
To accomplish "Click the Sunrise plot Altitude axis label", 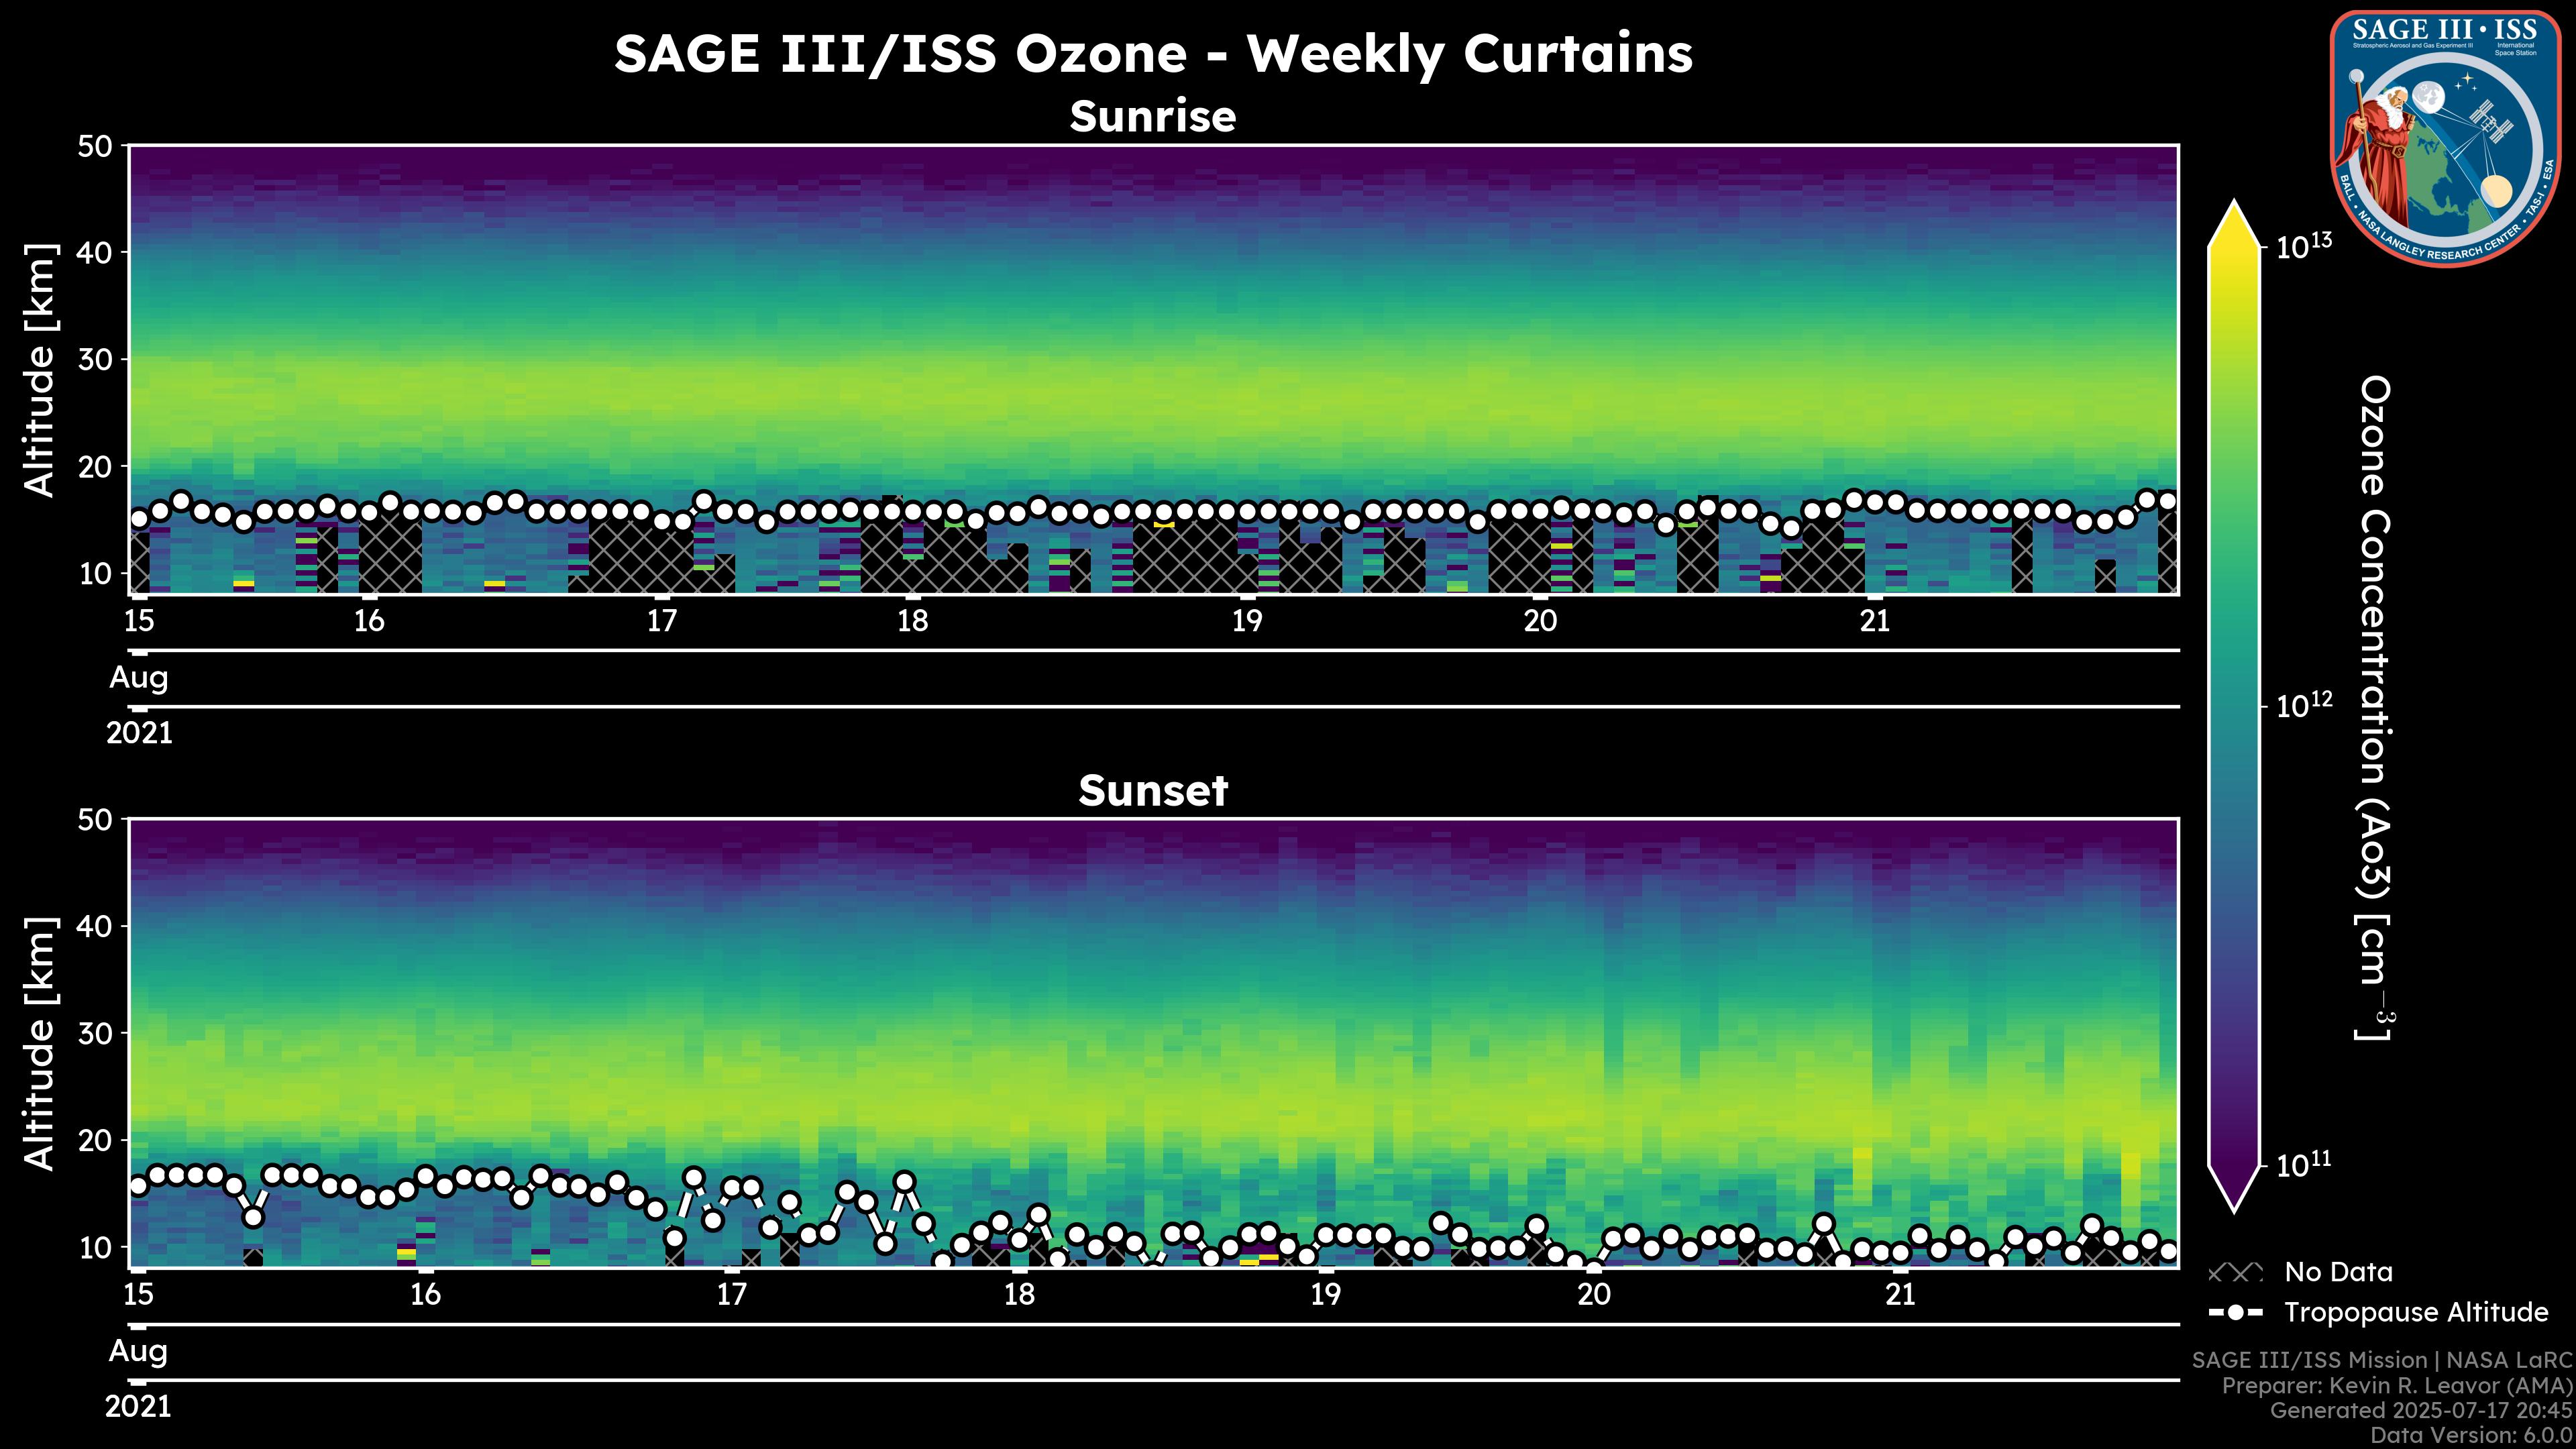I will point(40,370).
